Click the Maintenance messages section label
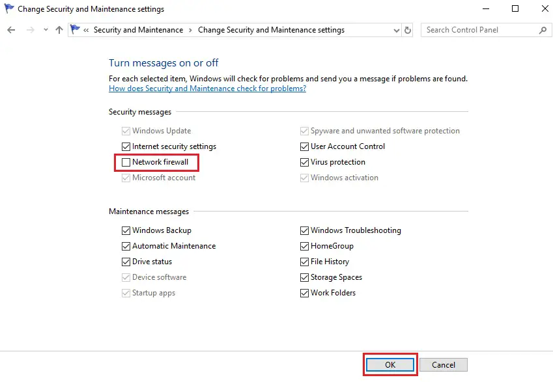The width and height of the screenshot is (553, 382). pos(149,211)
